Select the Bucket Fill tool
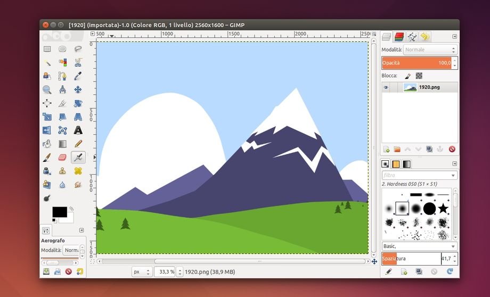Screen dimensions: 490x297 (x=47, y=144)
